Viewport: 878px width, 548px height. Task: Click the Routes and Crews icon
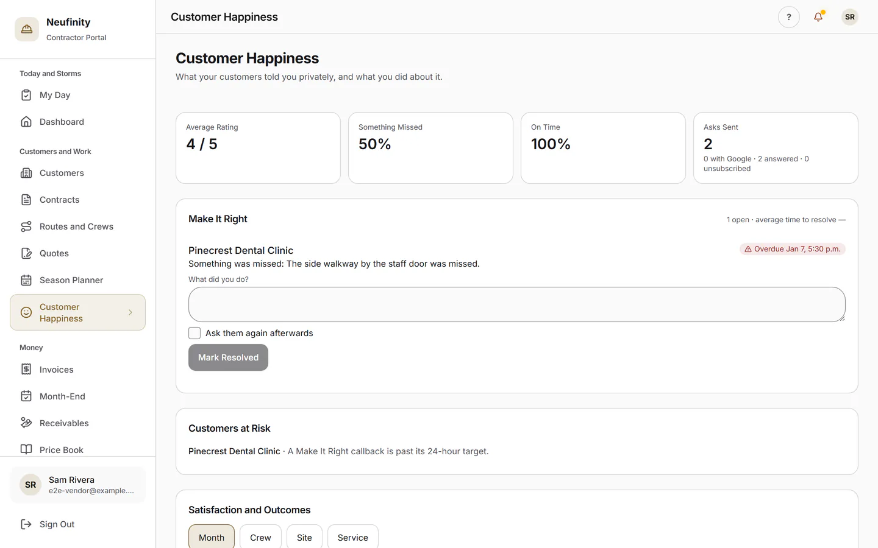coord(26,227)
